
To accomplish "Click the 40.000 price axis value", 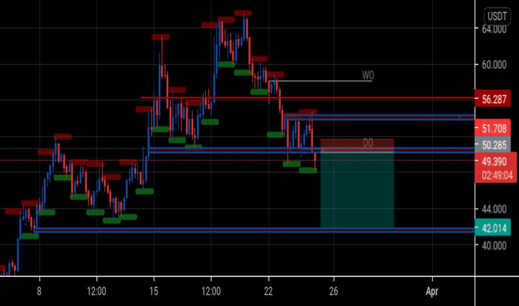I will pos(494,245).
